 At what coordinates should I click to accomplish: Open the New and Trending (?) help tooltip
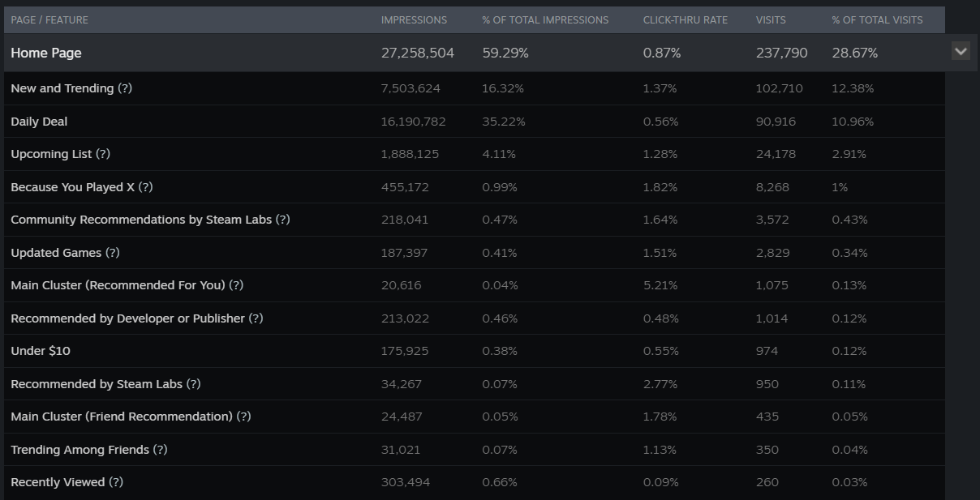[x=125, y=88]
